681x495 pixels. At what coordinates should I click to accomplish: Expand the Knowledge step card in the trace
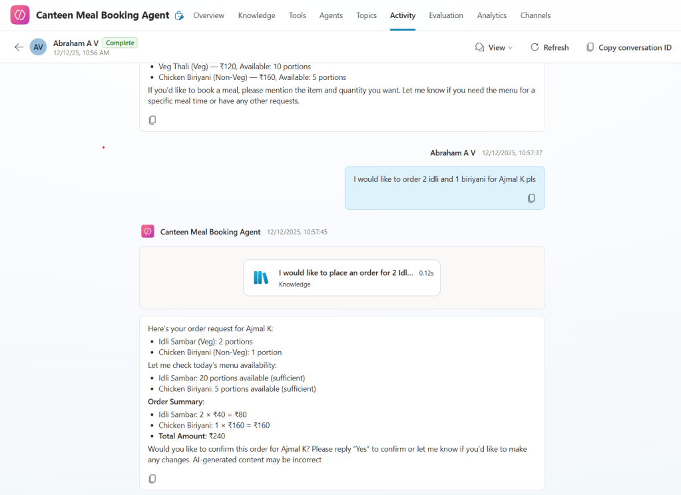(341, 278)
